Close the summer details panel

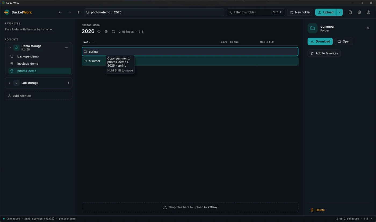368,28
